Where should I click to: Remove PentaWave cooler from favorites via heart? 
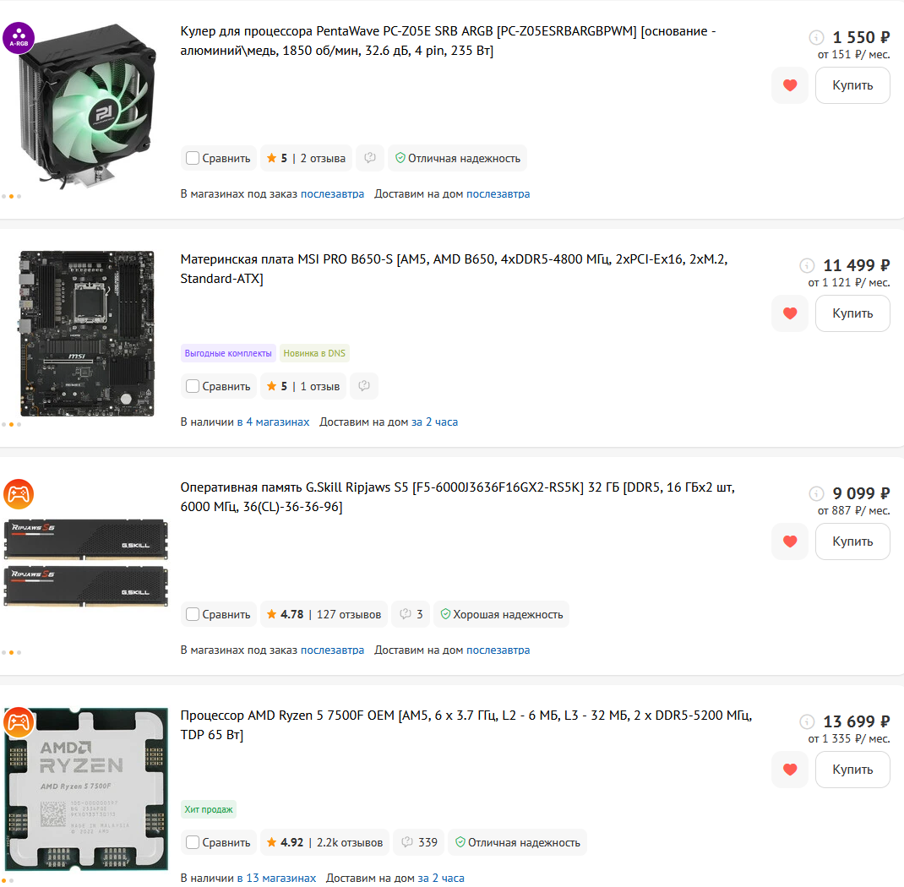pos(790,85)
